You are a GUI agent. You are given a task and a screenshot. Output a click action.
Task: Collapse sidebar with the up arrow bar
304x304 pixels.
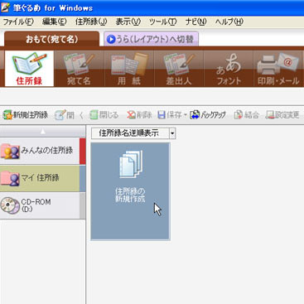point(43,132)
